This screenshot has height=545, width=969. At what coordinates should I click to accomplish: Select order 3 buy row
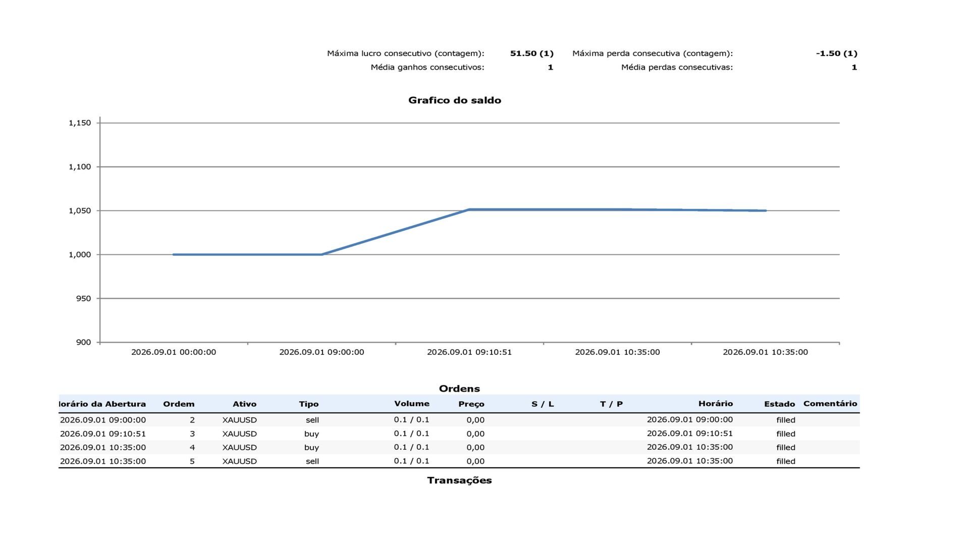click(459, 433)
